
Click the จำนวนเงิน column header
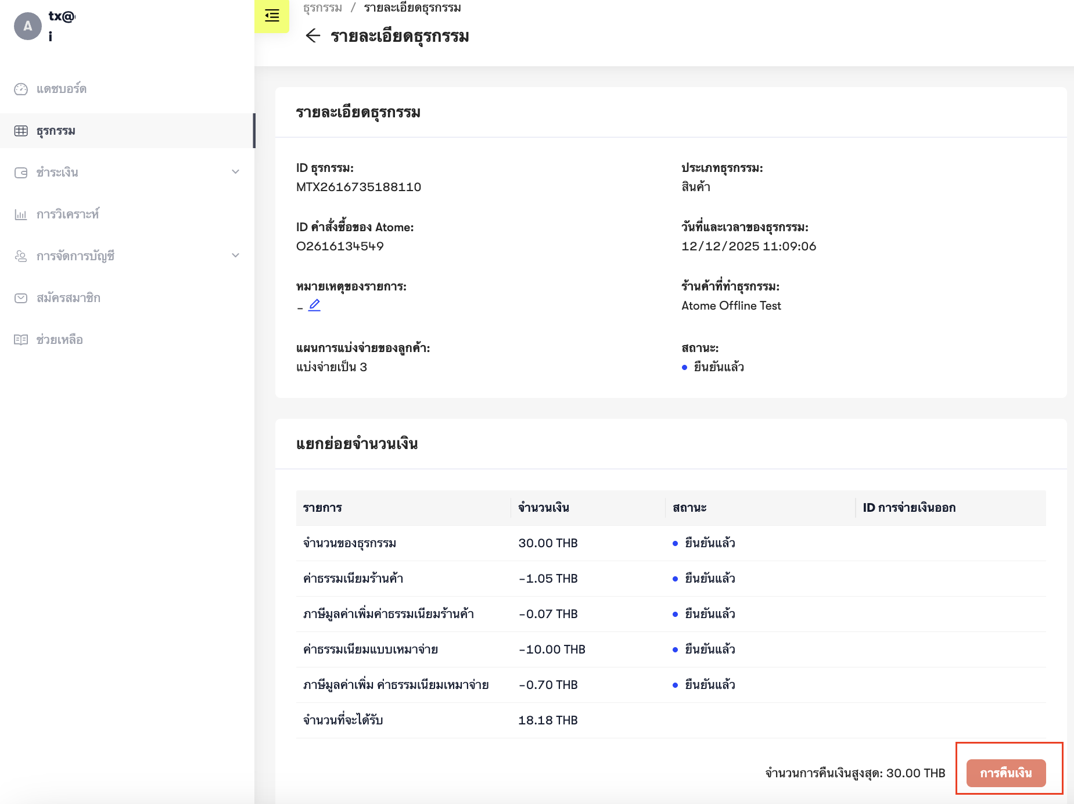(x=544, y=508)
